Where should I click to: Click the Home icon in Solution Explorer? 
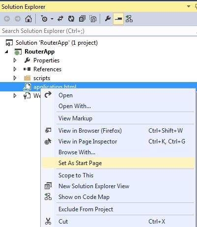click(x=28, y=19)
